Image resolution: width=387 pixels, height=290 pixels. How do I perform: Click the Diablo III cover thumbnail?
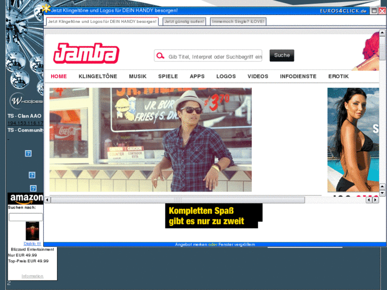[x=32, y=231]
